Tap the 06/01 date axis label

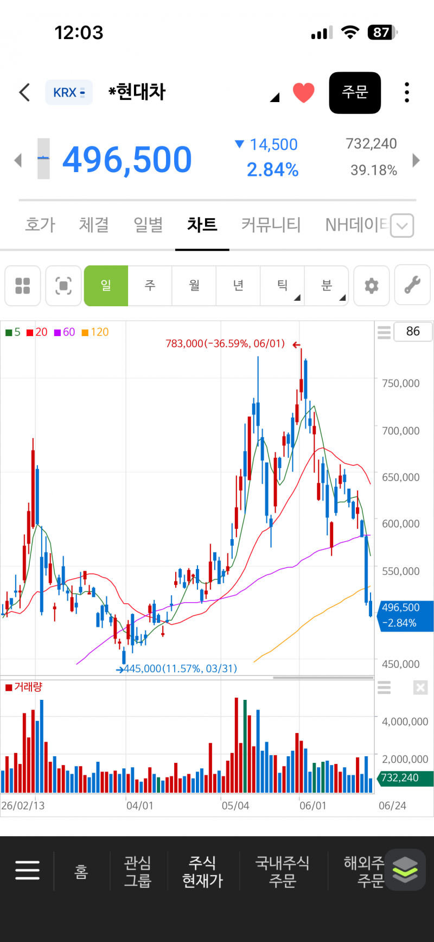click(313, 806)
